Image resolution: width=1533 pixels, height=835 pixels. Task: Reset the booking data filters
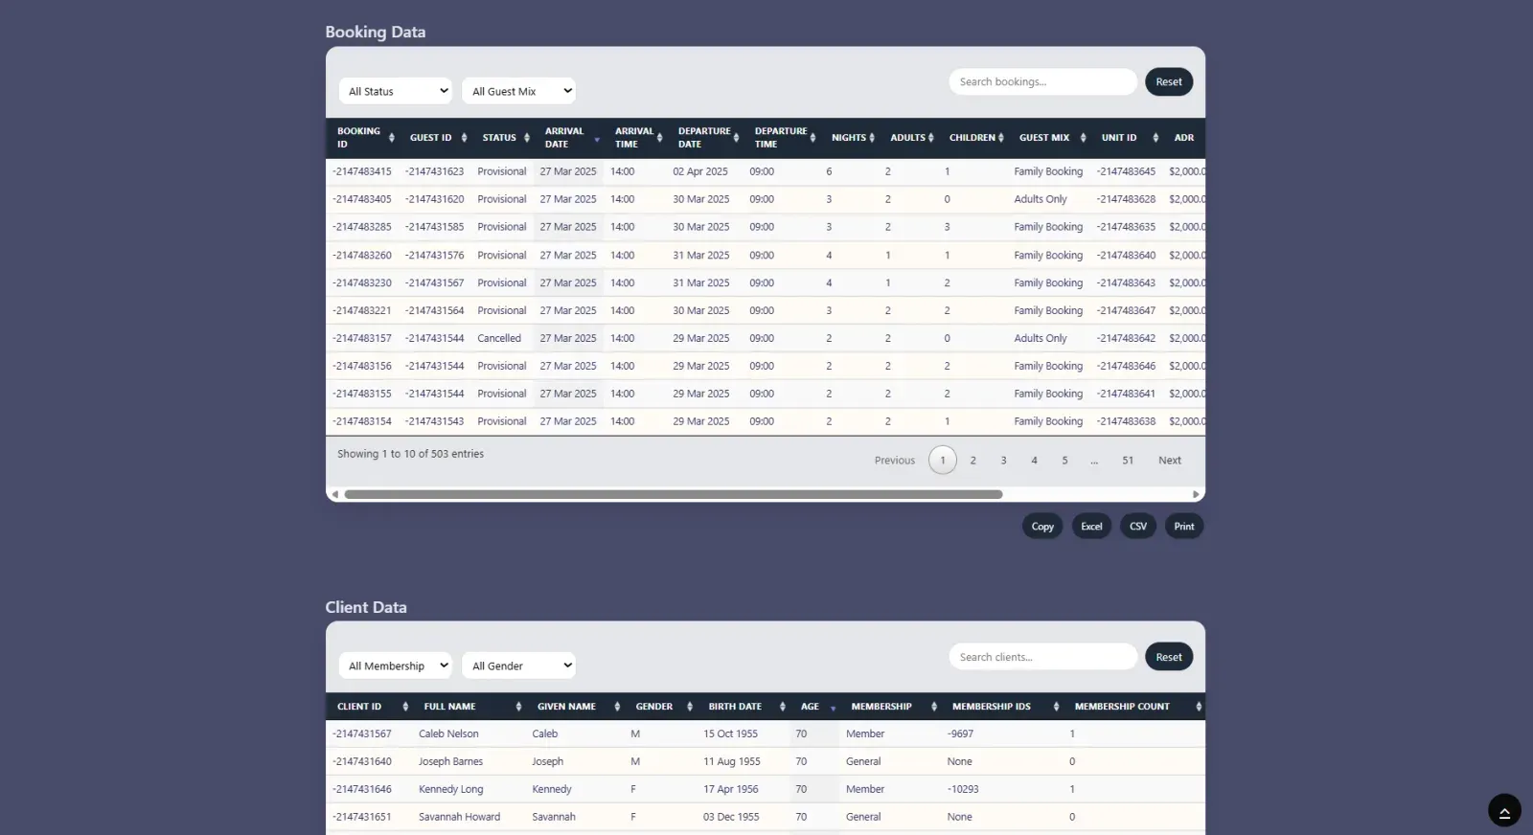coord(1168,81)
